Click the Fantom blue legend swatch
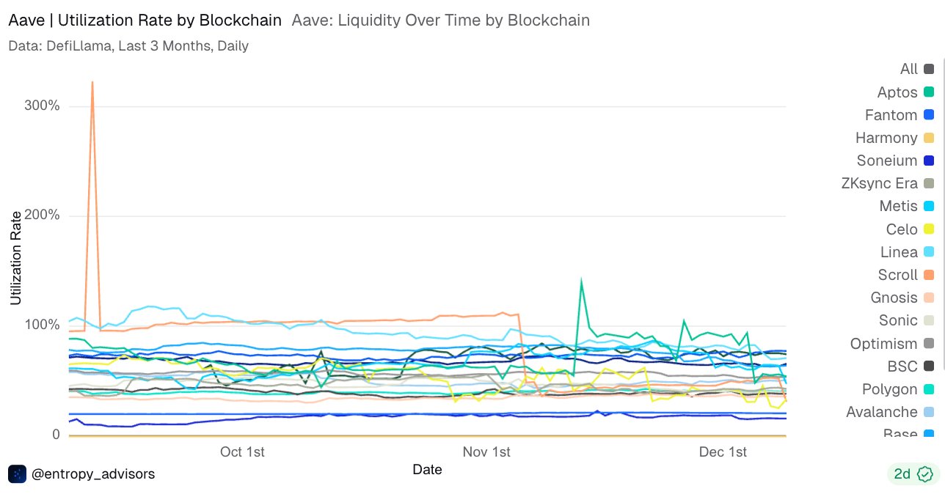945x494 pixels. [929, 115]
